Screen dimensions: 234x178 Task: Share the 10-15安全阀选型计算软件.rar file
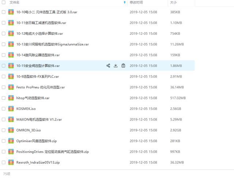click(108, 66)
